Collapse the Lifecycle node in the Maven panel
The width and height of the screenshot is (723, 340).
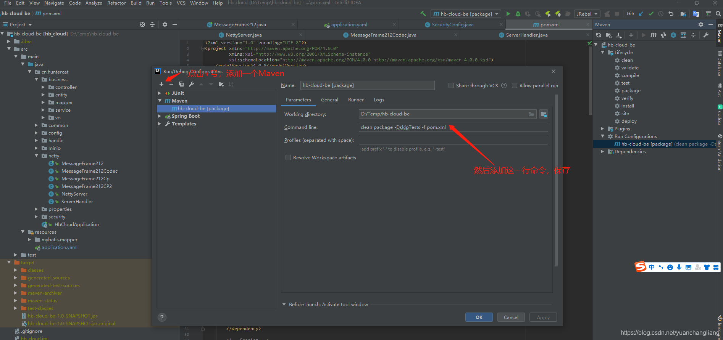[602, 52]
